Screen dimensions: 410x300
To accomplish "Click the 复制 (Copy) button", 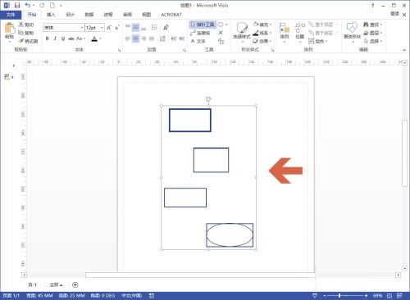I will pos(26,33).
